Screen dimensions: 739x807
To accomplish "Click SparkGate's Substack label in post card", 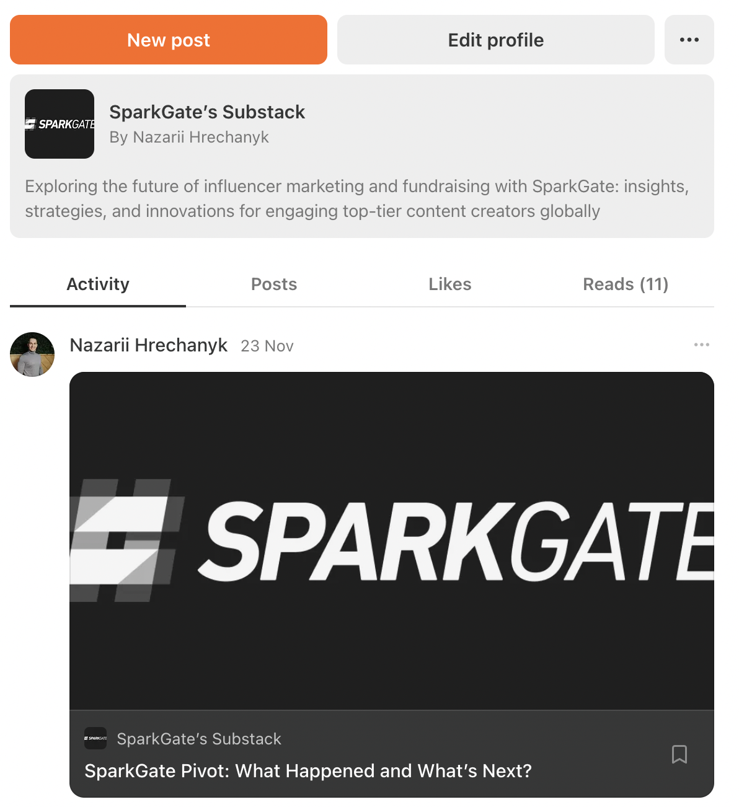I will (199, 739).
